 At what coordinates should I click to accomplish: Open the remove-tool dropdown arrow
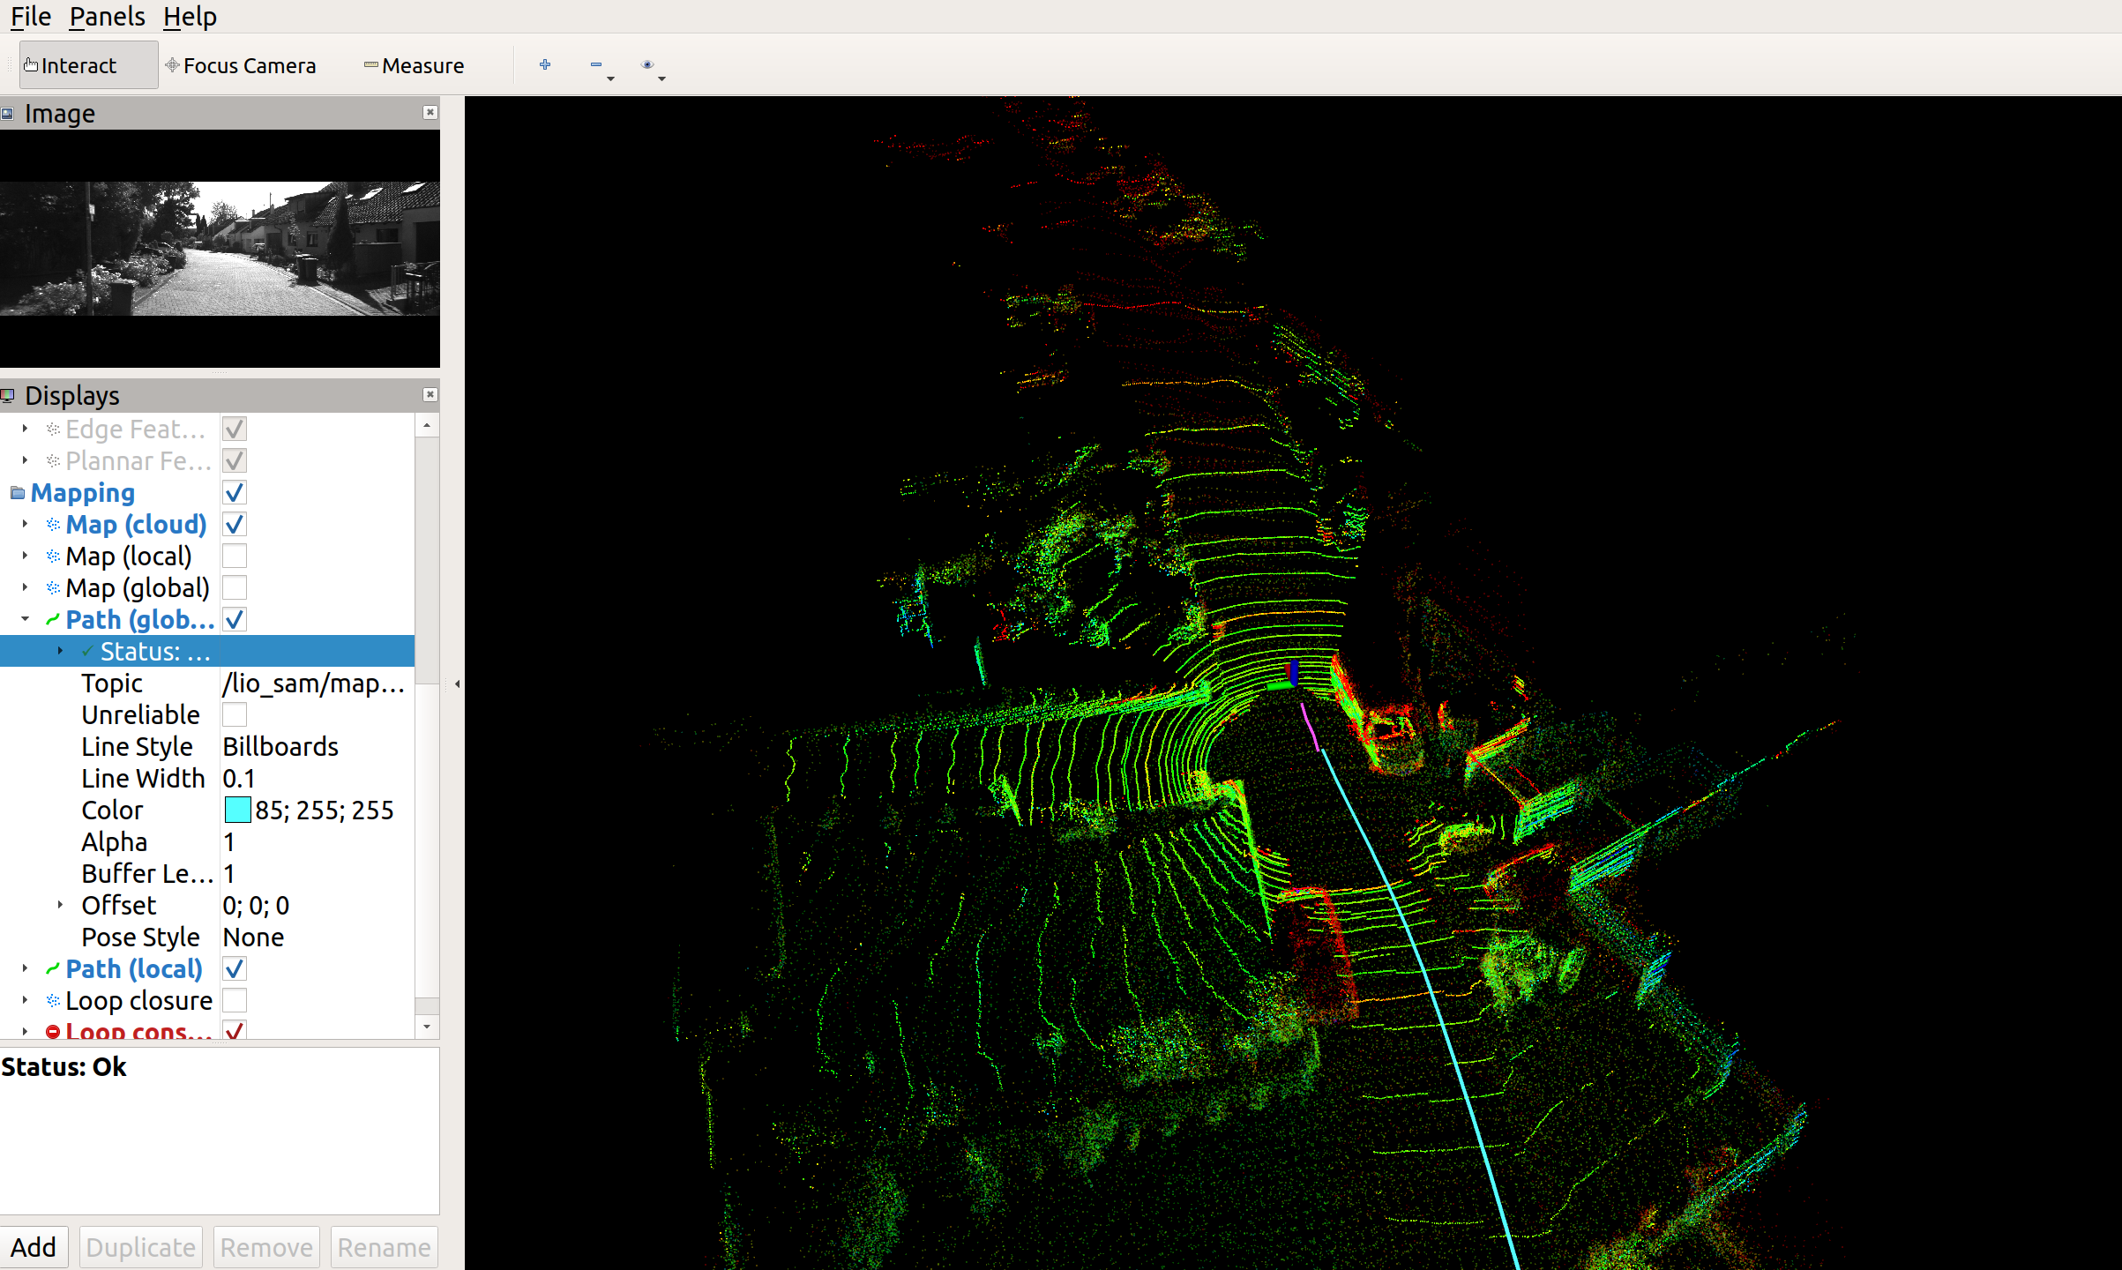click(610, 78)
